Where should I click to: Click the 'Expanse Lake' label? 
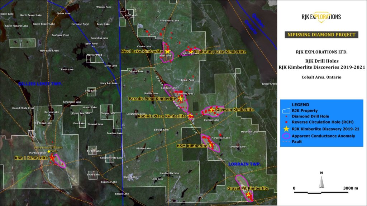tap(109, 182)
